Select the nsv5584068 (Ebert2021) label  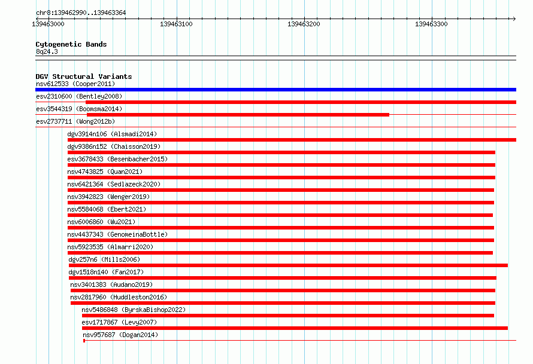pyautogui.click(x=107, y=209)
